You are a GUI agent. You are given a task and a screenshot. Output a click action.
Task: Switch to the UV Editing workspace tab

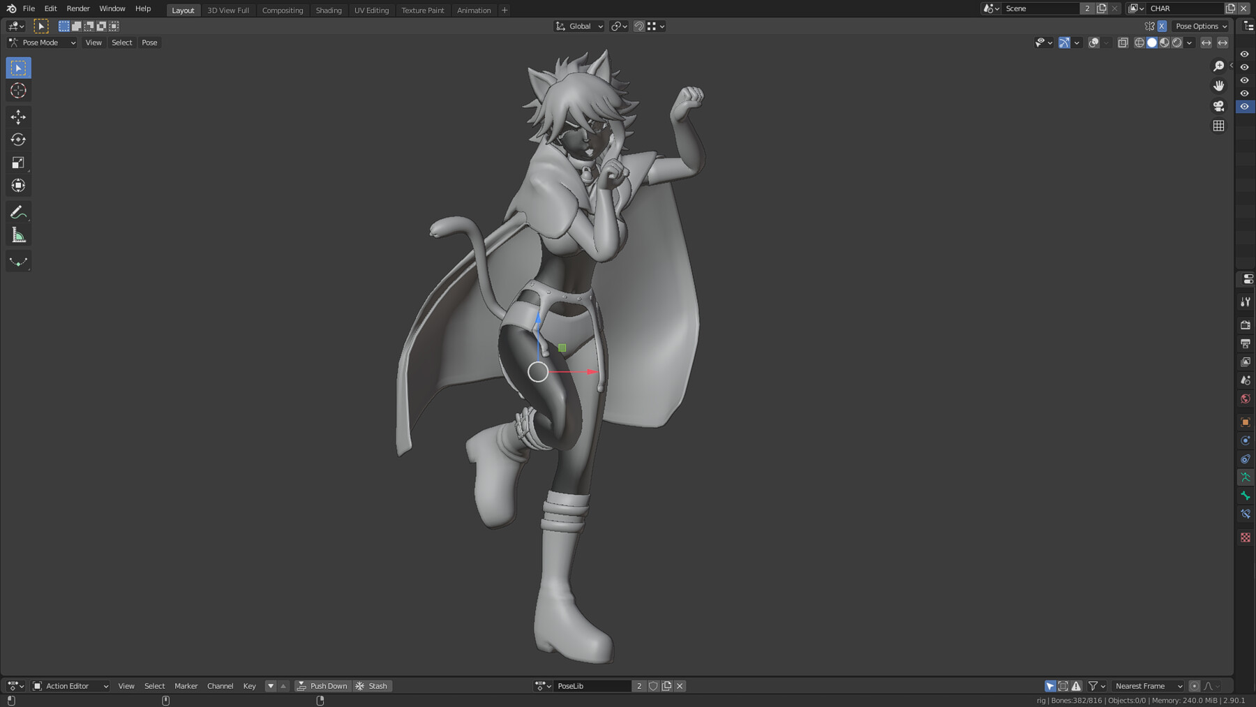click(x=371, y=10)
